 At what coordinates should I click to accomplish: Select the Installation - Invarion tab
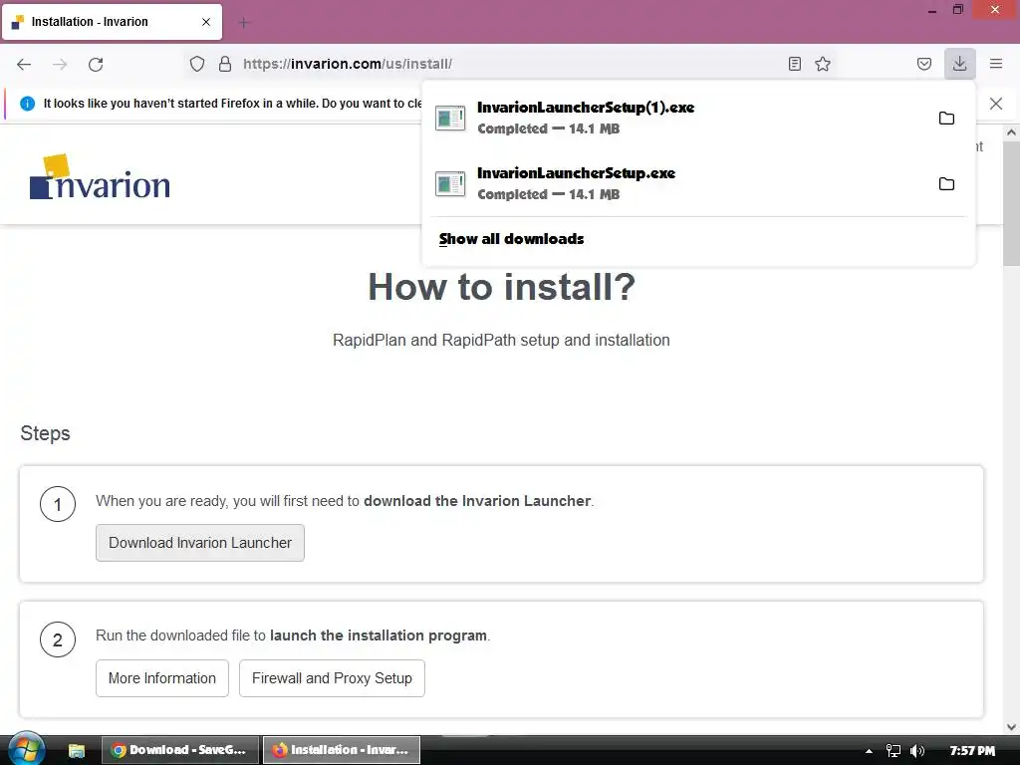click(112, 22)
